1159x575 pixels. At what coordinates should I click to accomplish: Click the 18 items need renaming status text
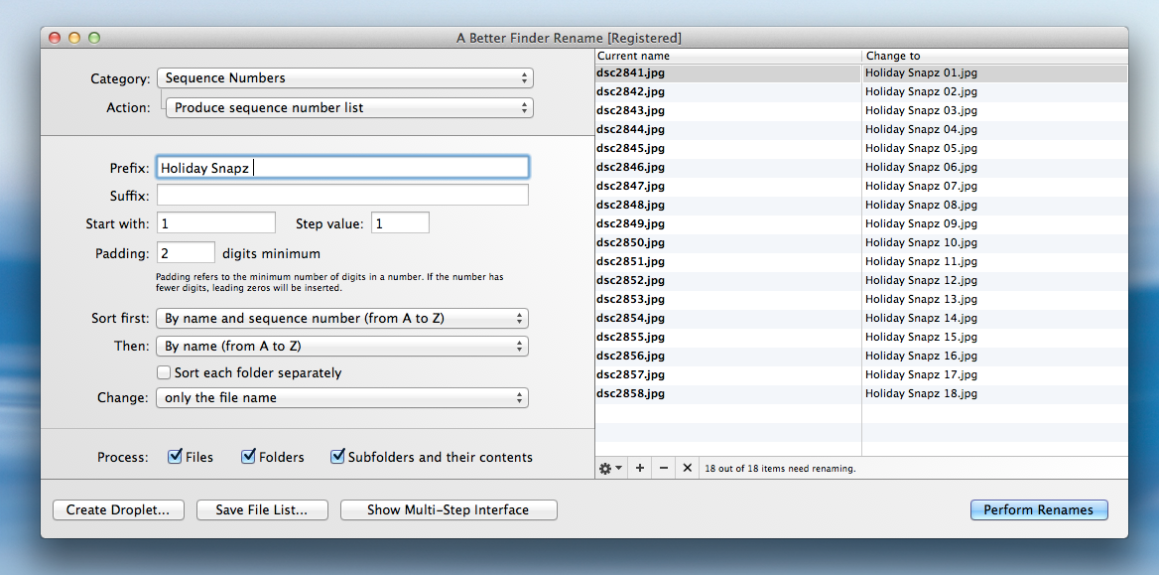click(780, 469)
